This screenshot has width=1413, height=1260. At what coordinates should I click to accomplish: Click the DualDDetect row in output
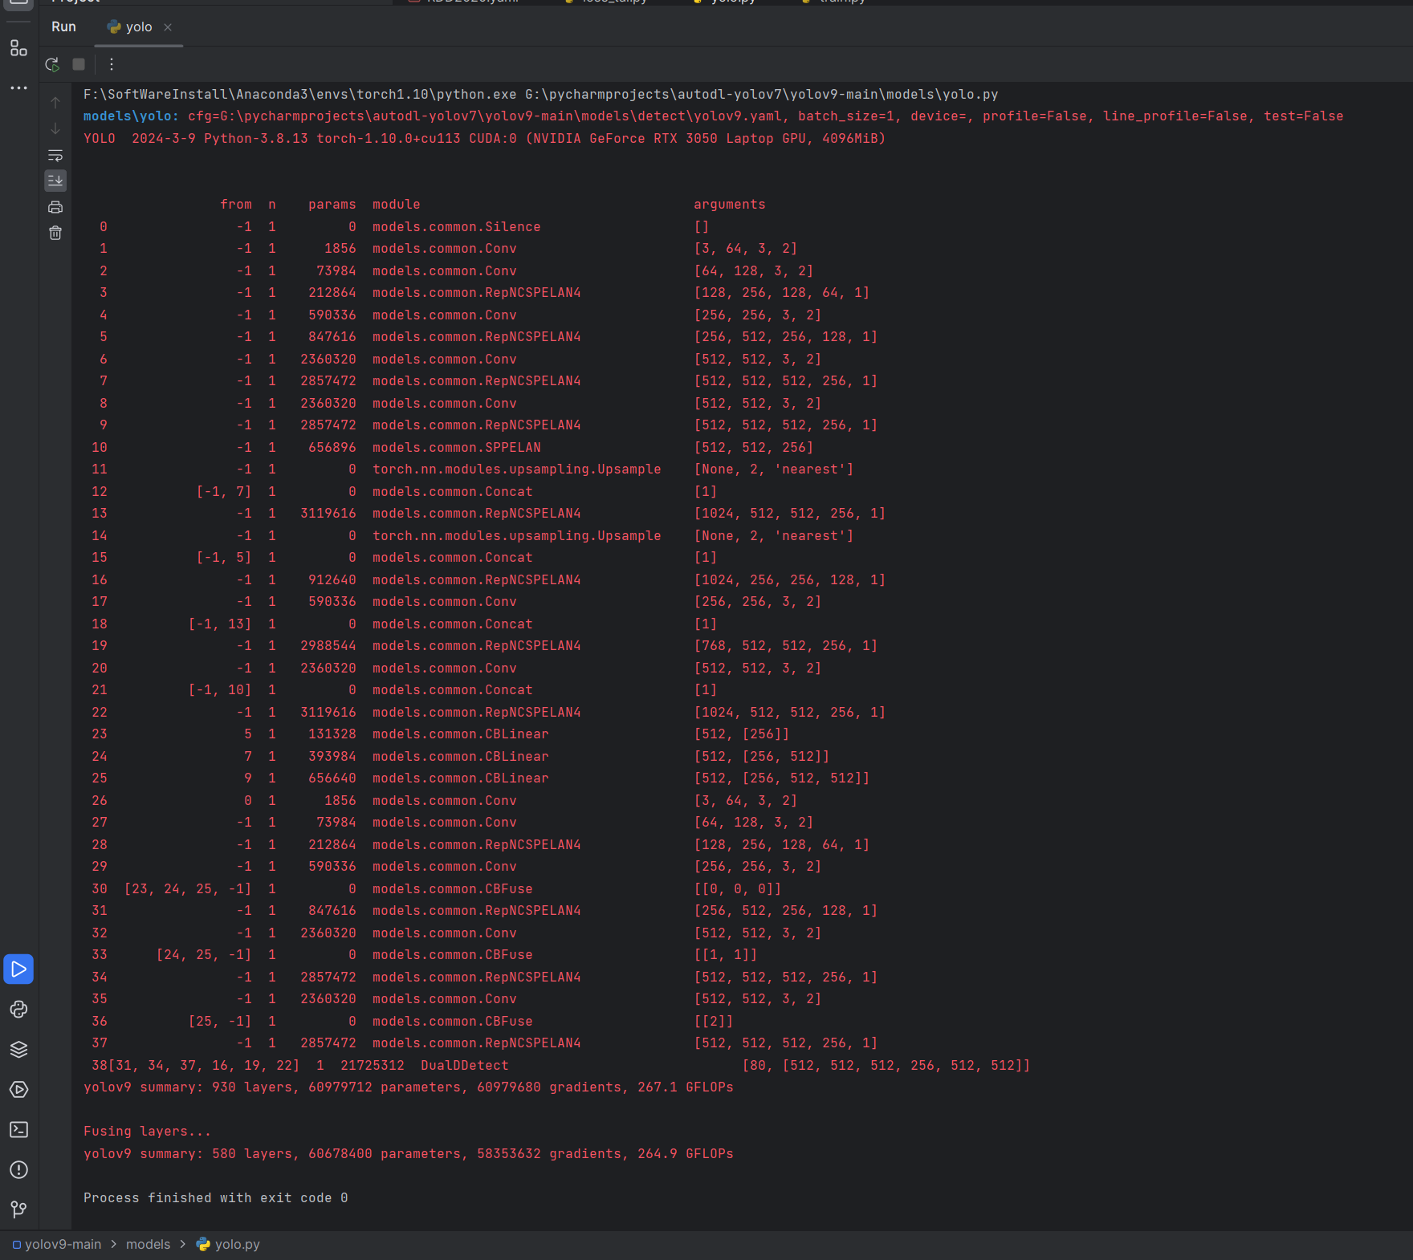(560, 1065)
